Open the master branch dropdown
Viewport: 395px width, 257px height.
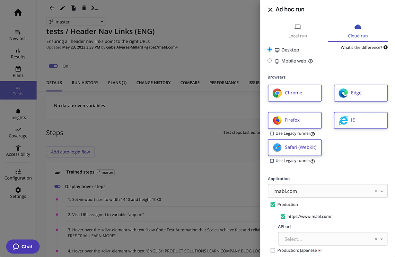point(76,21)
